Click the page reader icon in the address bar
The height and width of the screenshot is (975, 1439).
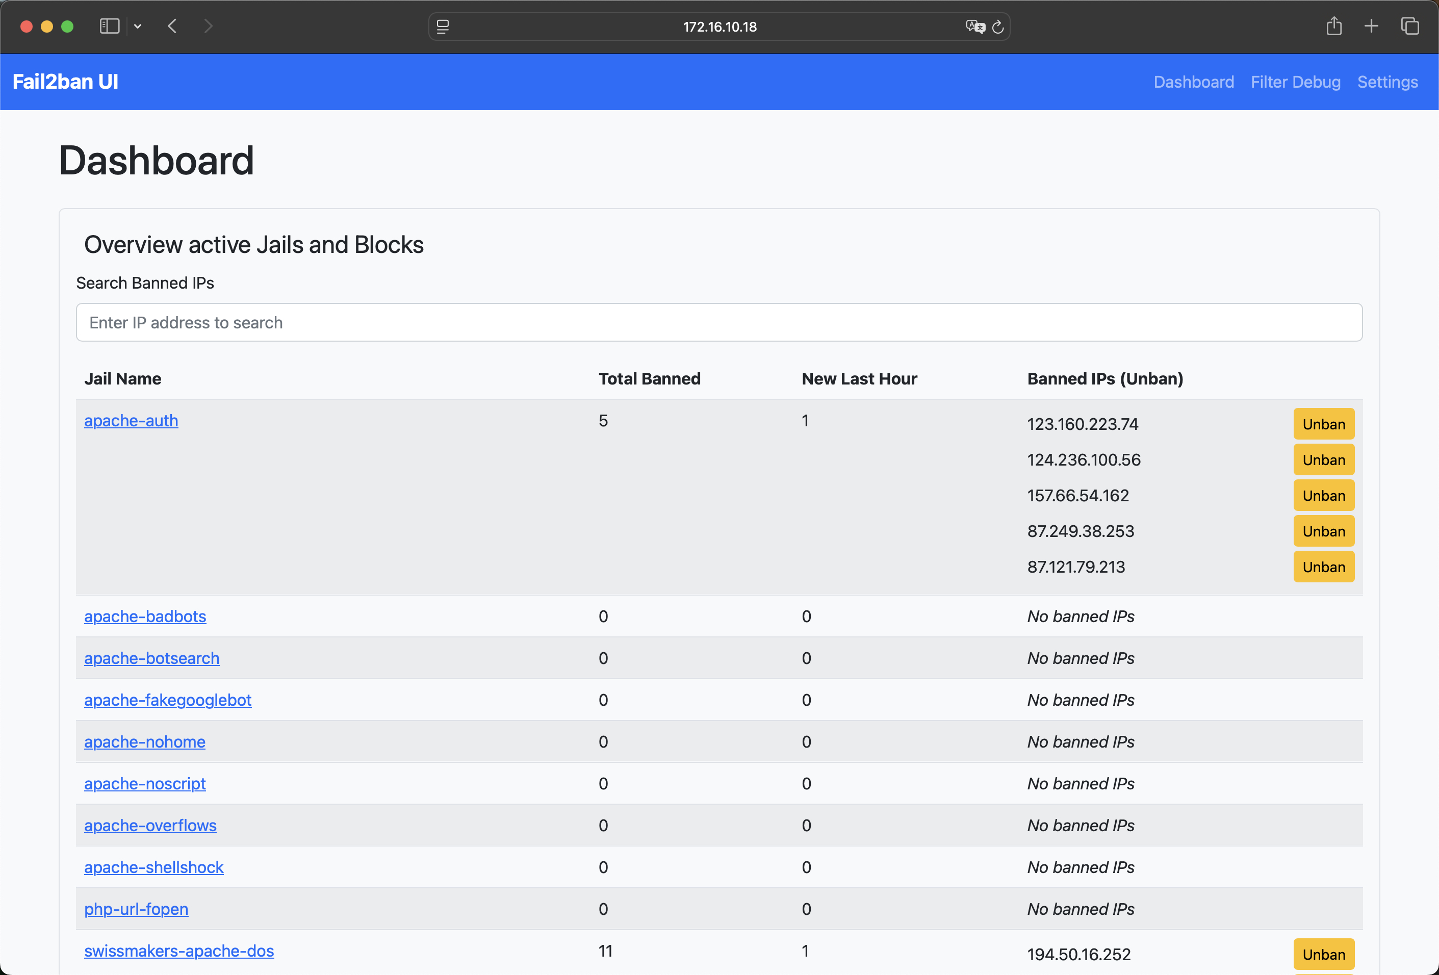pos(443,27)
